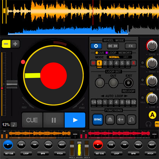Click deck B PITCH button
This screenshot has width=159, height=159.
click(x=150, y=153)
